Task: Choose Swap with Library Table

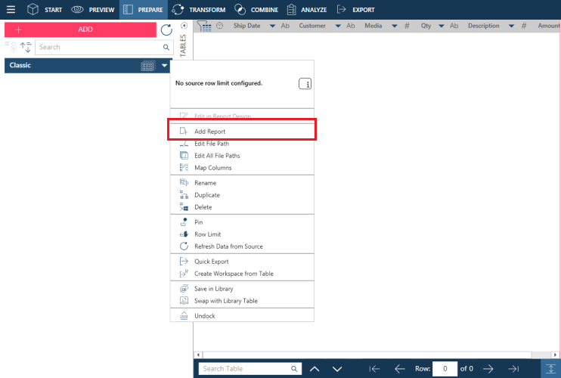Action: click(x=242, y=301)
